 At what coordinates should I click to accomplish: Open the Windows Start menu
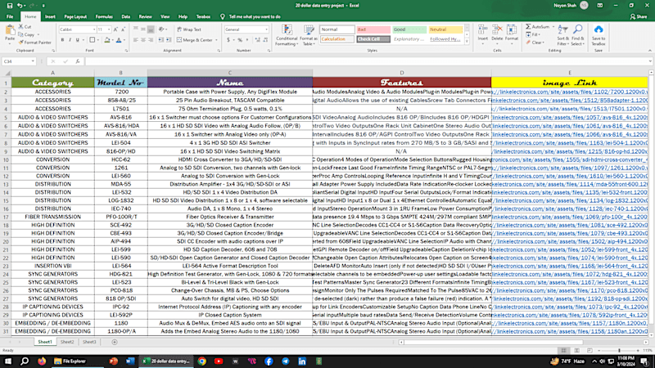[8, 361]
